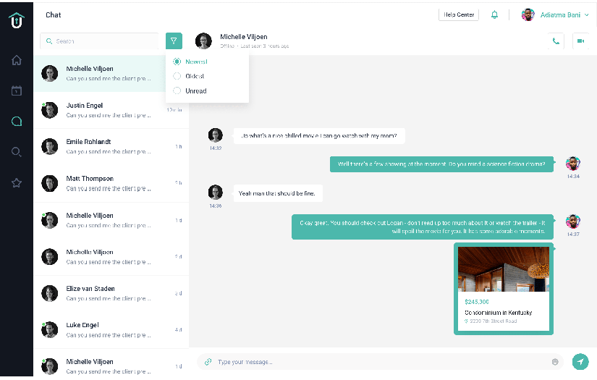This screenshot has height=380, width=597.
Task: Click Michelle Viljoen's avatar in chat header
Action: coord(203,41)
